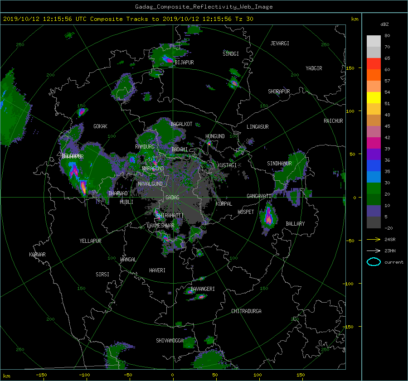Select the yellow 54 dBZ legend swatch

(374, 97)
